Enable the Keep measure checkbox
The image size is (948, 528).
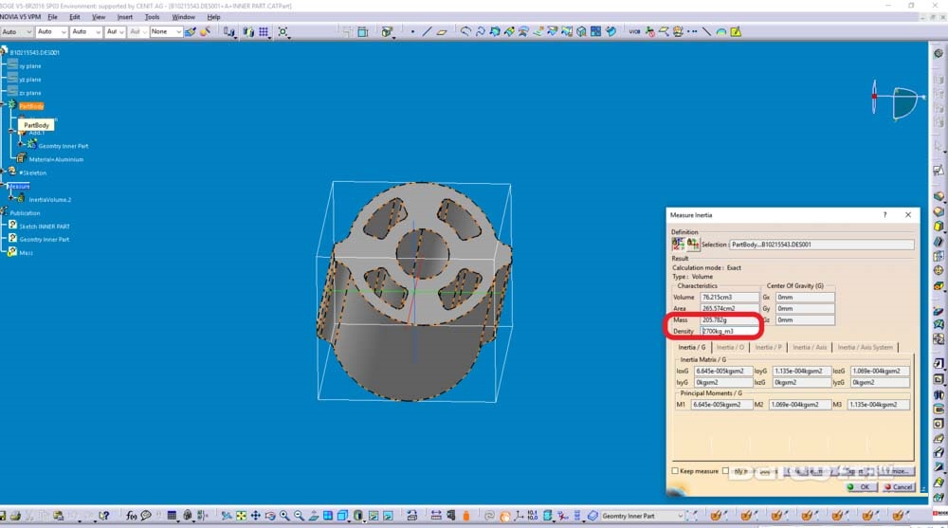[x=675, y=471]
